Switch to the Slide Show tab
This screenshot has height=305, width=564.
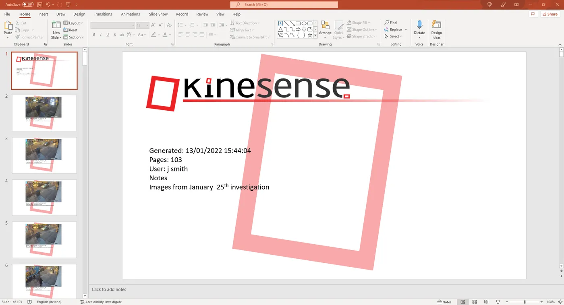(x=158, y=14)
